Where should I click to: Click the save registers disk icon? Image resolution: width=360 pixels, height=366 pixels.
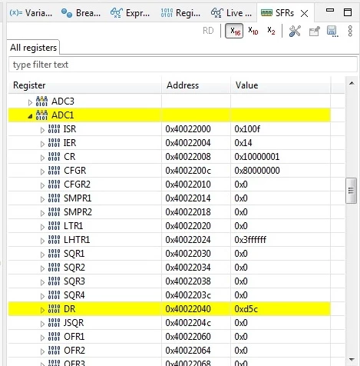click(x=332, y=32)
